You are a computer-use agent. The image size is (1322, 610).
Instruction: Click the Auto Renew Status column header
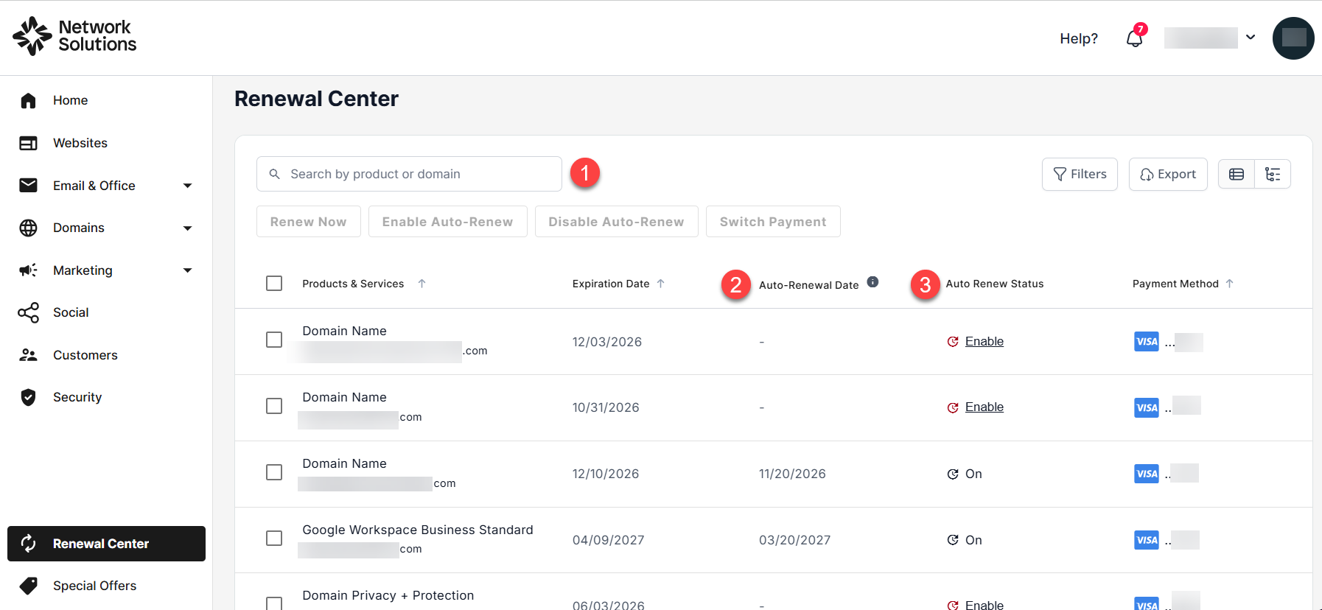coord(995,284)
